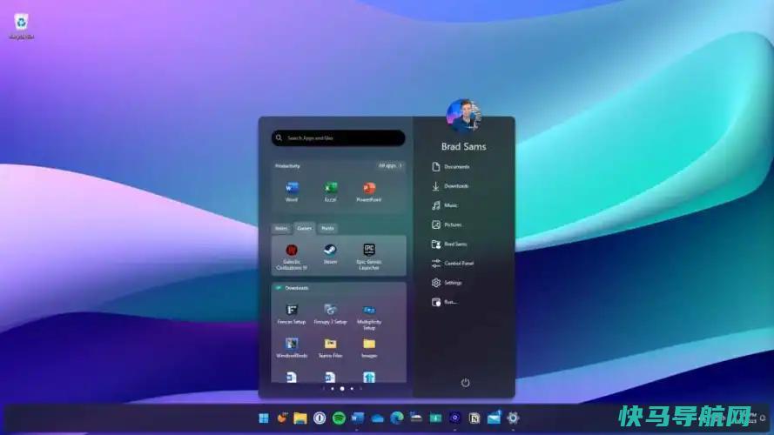
Task: Open the Music folder shortcut
Action: click(445, 205)
